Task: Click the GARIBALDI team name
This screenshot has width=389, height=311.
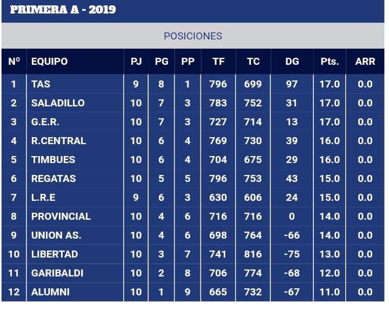Action: point(57,273)
